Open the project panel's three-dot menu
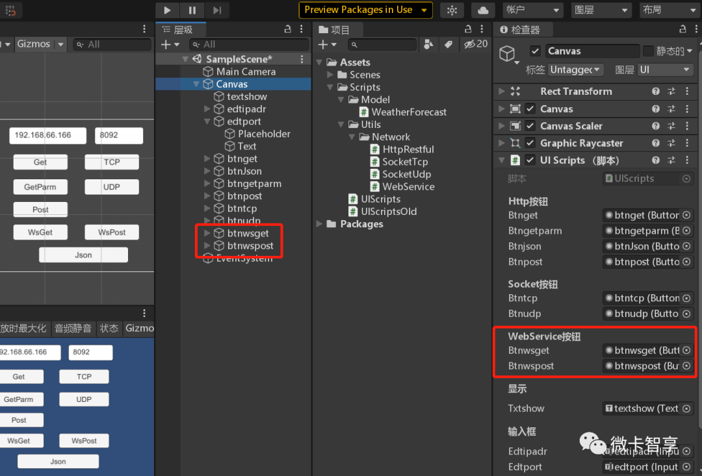The height and width of the screenshot is (476, 702). click(482, 29)
